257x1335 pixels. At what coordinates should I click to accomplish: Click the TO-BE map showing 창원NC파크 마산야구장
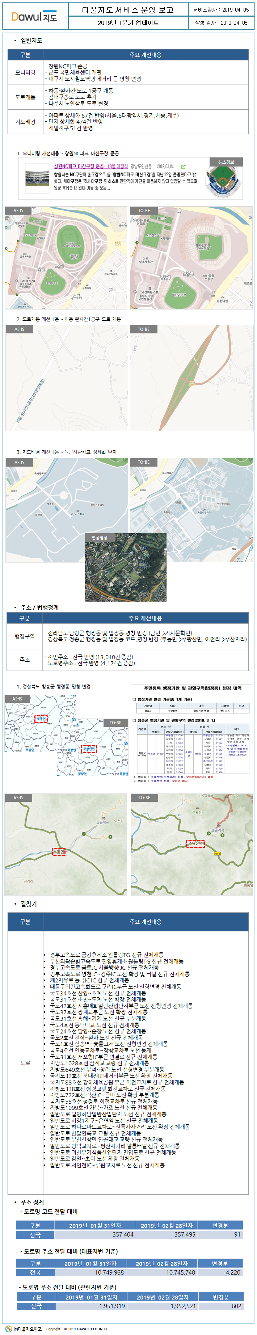[191, 258]
